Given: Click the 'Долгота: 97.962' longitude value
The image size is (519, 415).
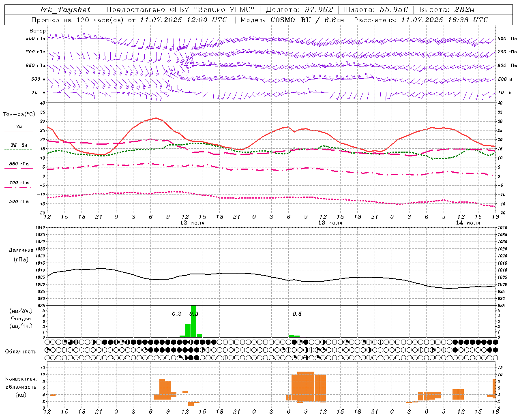Looking at the screenshot, I should pyautogui.click(x=300, y=10).
